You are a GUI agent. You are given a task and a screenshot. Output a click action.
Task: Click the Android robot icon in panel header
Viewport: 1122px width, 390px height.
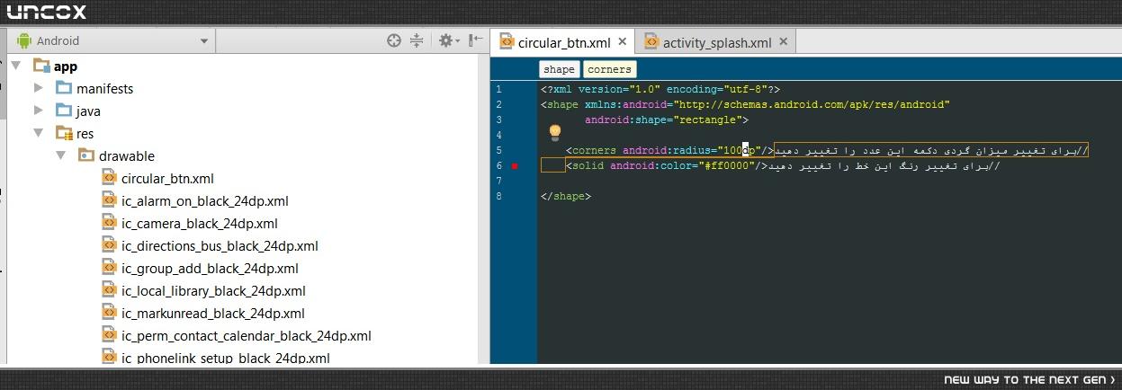[24, 40]
